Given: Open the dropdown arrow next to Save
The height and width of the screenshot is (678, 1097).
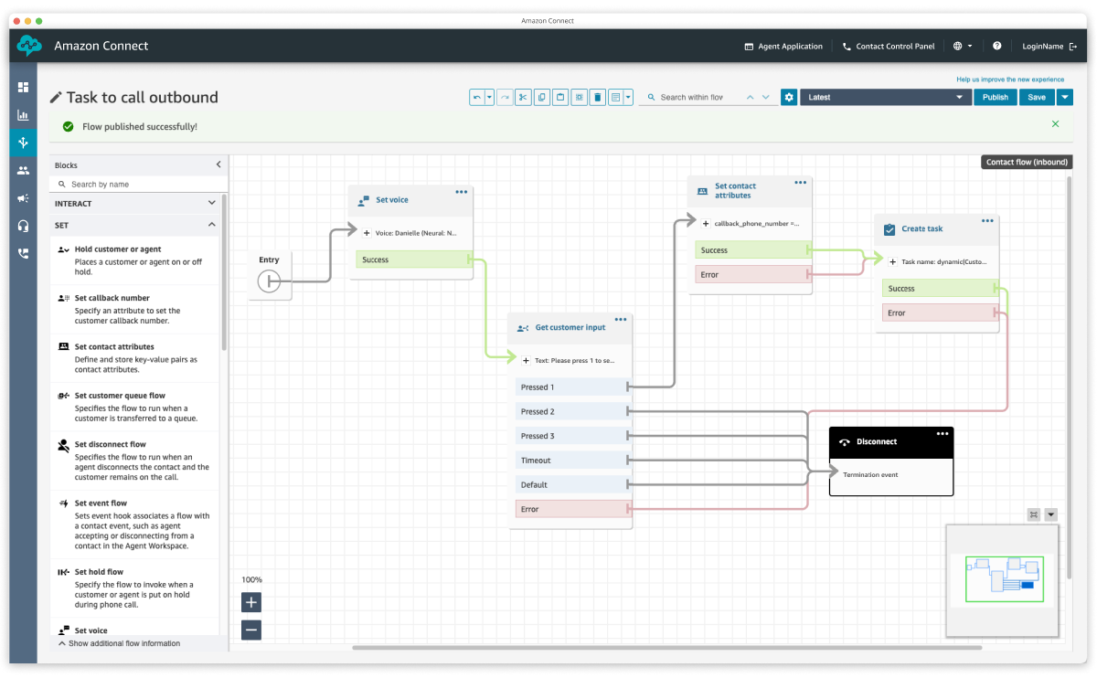Looking at the screenshot, I should pyautogui.click(x=1065, y=97).
